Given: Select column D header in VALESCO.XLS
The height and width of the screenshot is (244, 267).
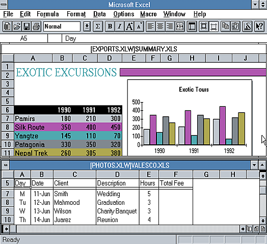Looking at the screenshot, I should [x=117, y=174].
